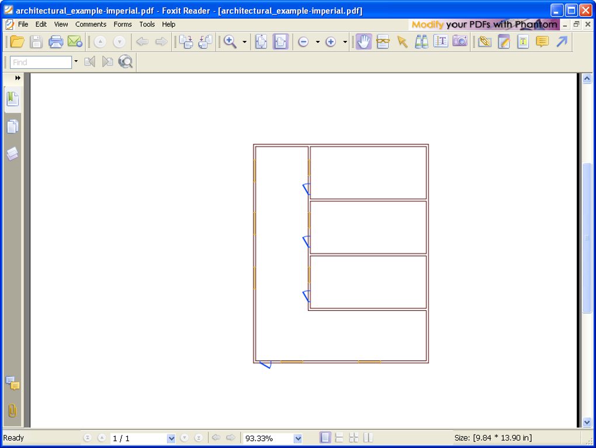This screenshot has width=596, height=448.
Task: Open the Comments menu
Action: [x=91, y=25]
